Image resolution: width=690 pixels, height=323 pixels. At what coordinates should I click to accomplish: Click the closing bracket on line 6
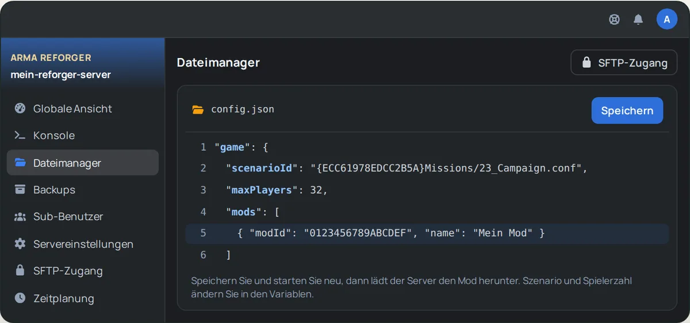click(228, 255)
